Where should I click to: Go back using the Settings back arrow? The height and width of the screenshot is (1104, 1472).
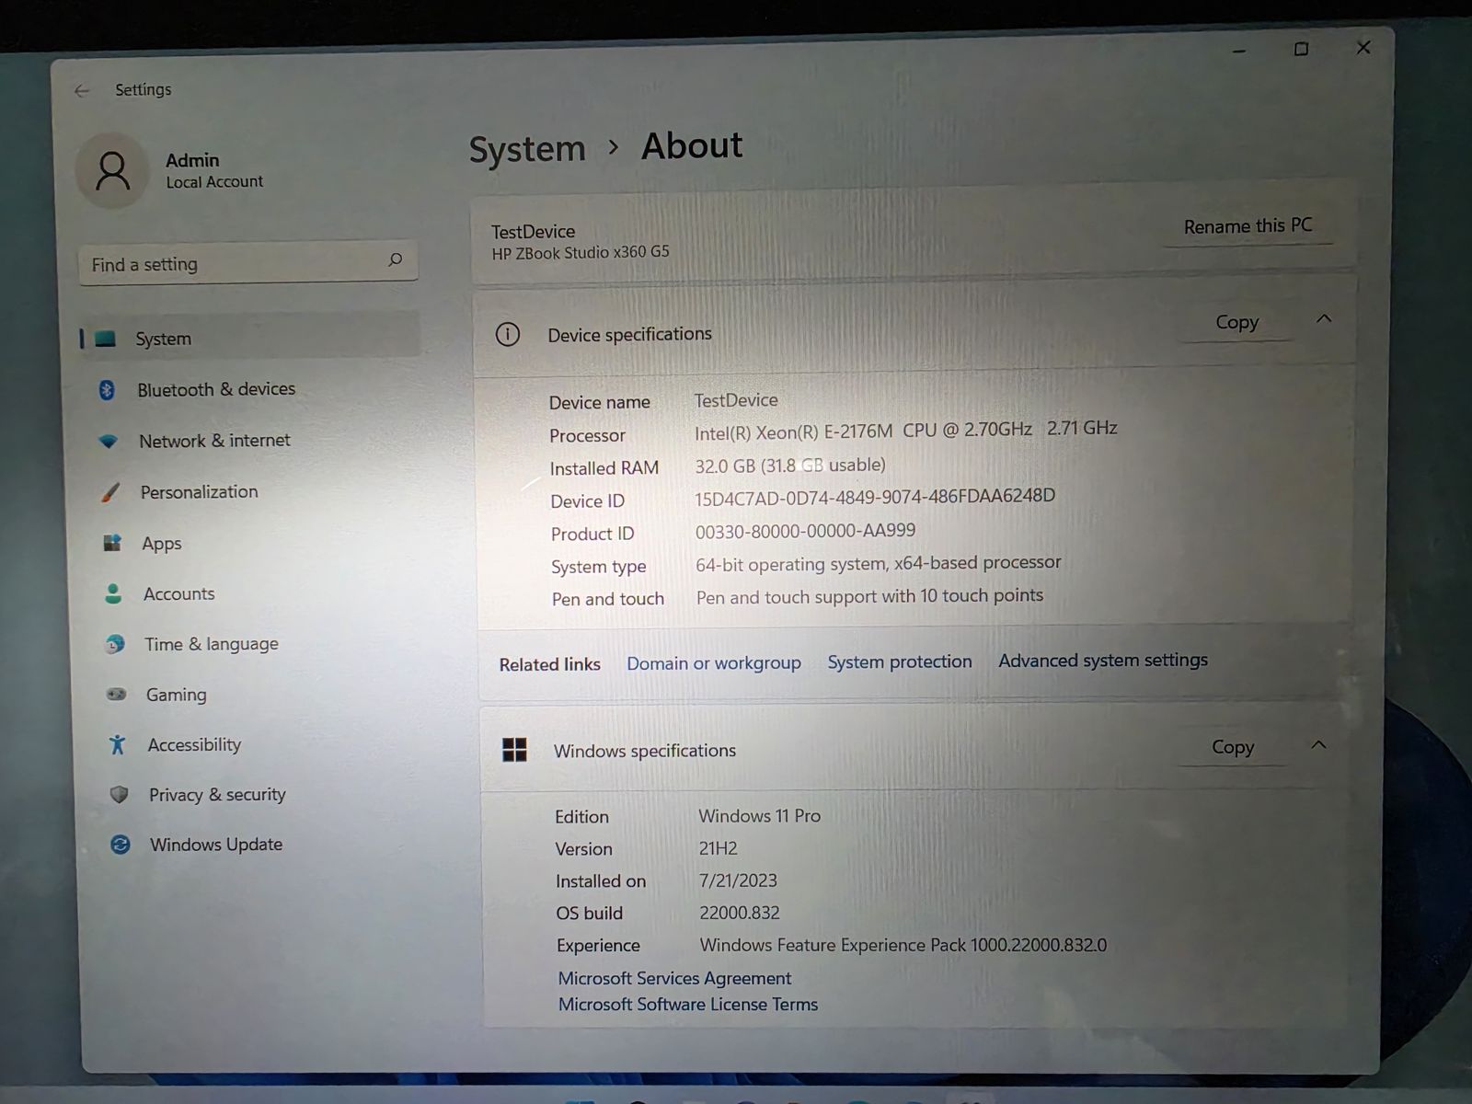click(x=82, y=90)
